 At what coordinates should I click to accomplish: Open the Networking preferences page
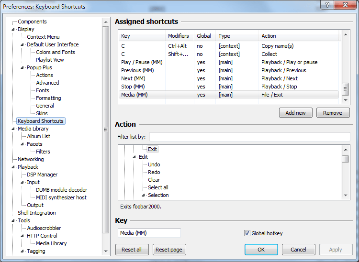click(31, 159)
